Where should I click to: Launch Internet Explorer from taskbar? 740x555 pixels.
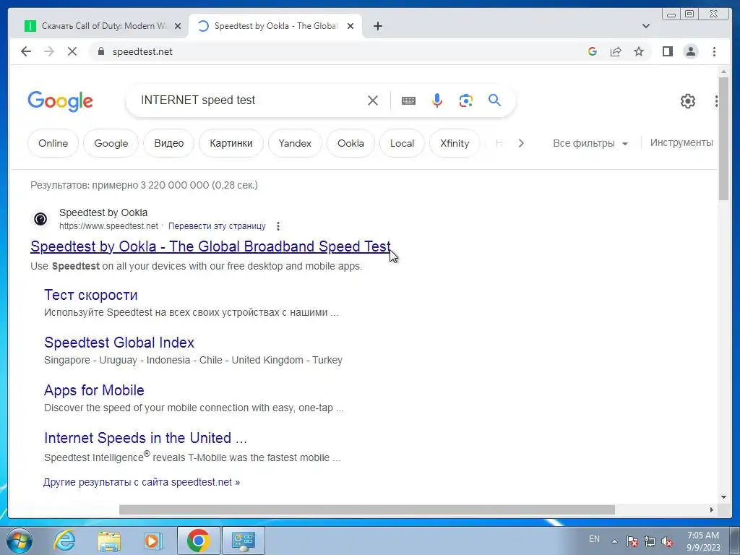pyautogui.click(x=64, y=541)
